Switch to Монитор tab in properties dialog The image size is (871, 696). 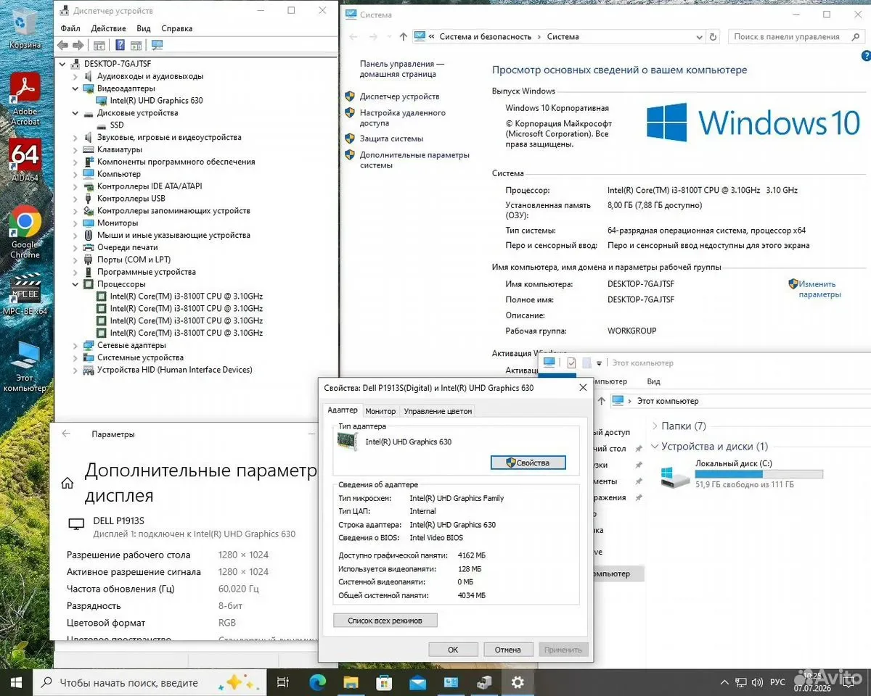click(x=380, y=411)
